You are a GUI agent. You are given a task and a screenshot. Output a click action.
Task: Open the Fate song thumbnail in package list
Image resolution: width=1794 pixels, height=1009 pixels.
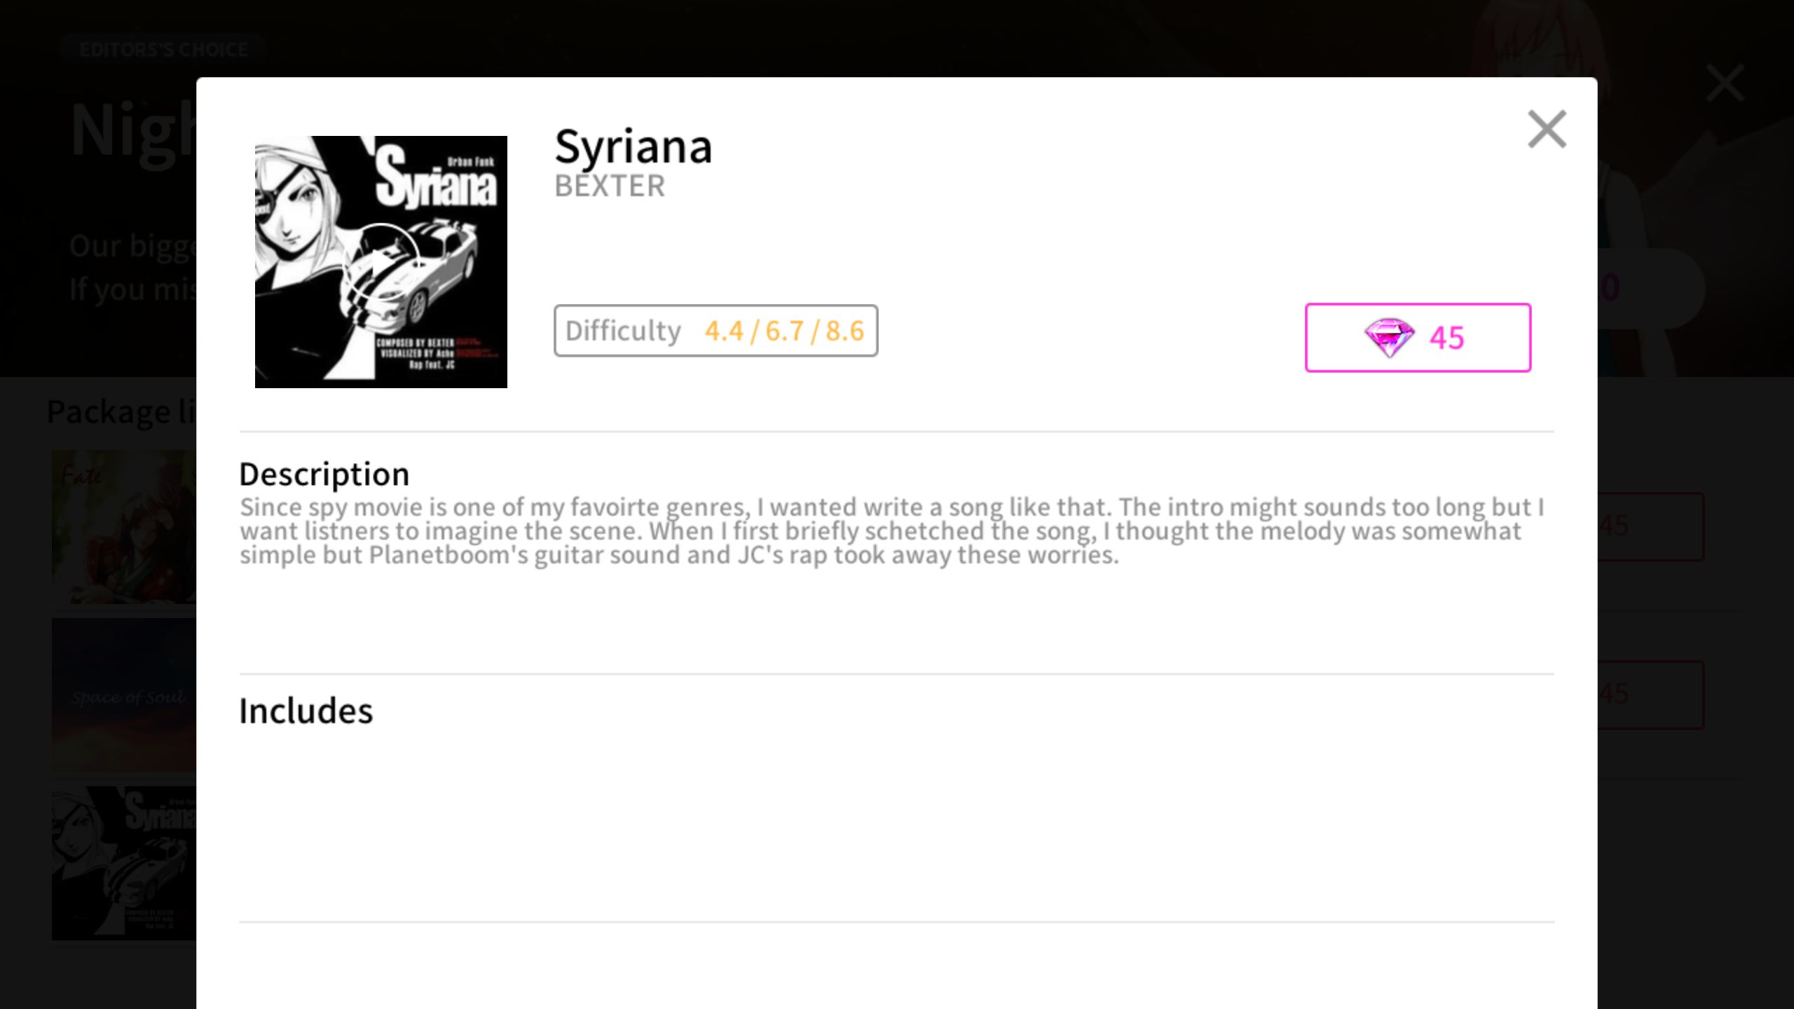(124, 527)
